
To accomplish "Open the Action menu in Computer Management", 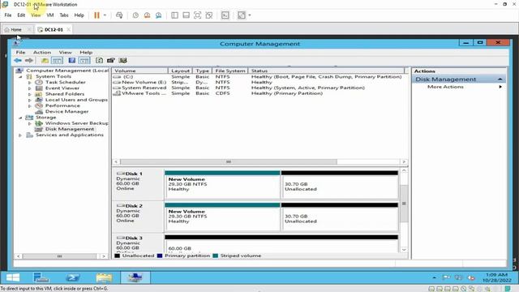I will click(x=42, y=52).
